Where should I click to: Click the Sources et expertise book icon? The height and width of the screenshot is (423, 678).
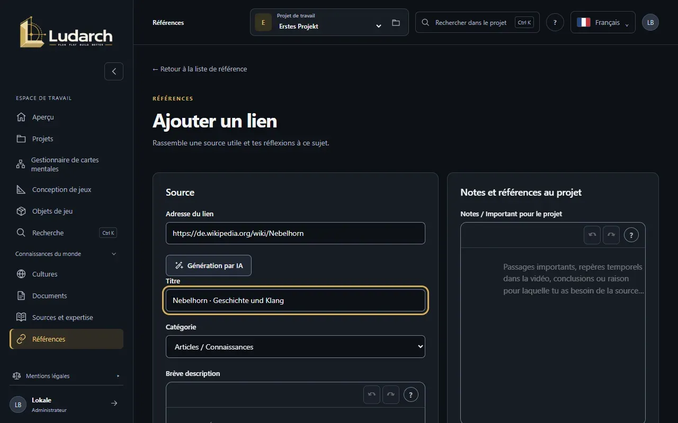[21, 317]
